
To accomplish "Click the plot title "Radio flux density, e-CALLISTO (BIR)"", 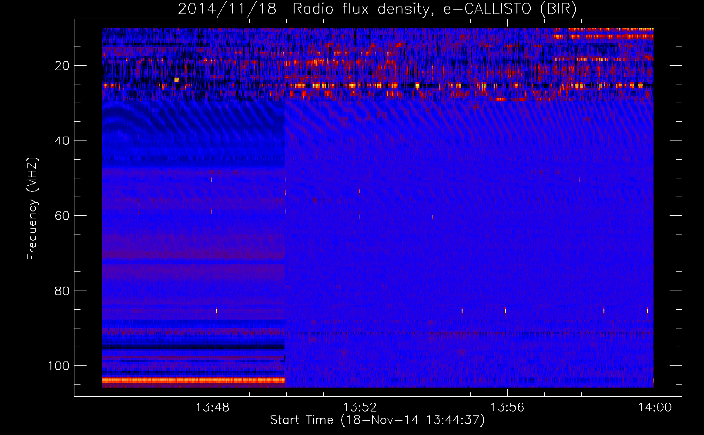I will coord(434,9).
